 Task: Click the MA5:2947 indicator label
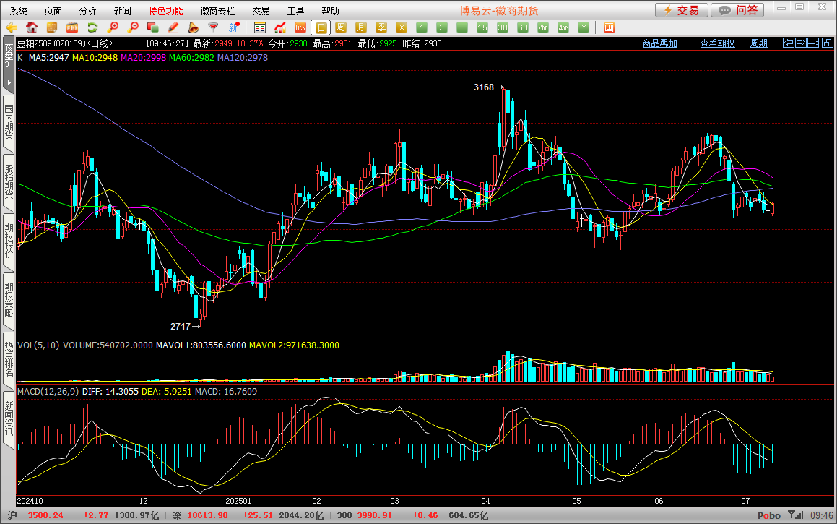click(x=48, y=58)
